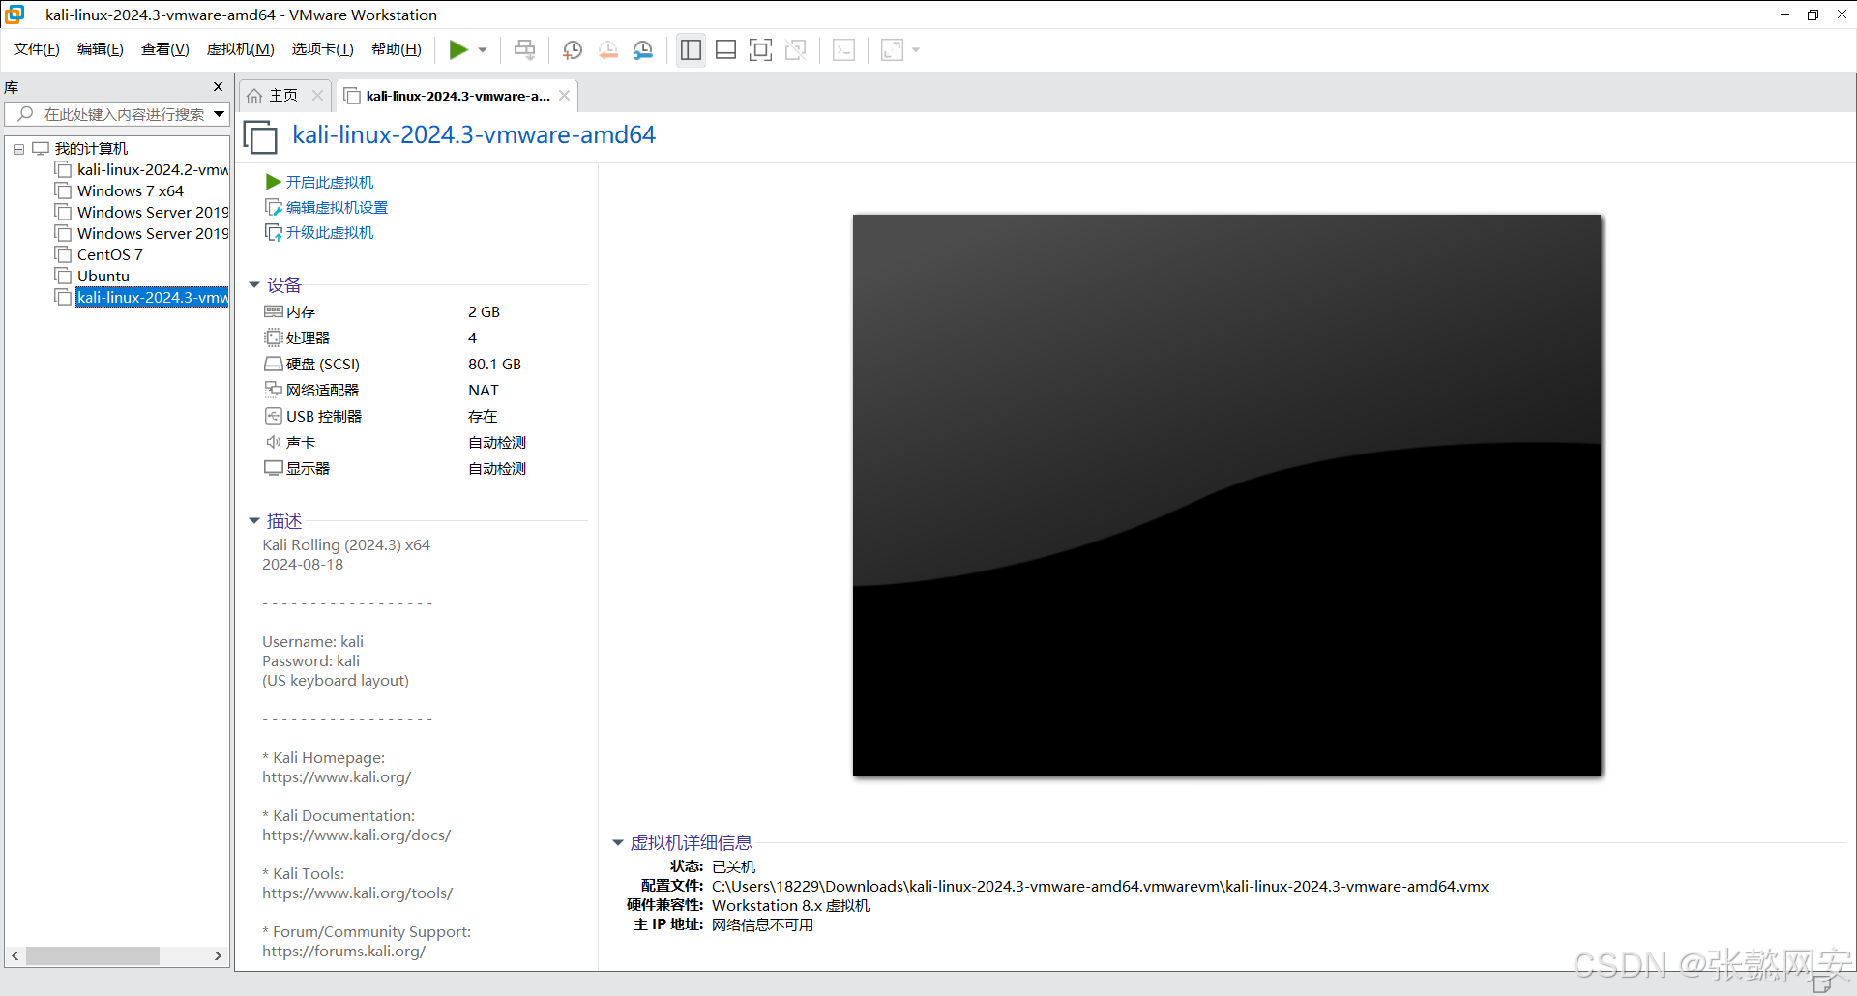Switch to the 主页 tab

[x=283, y=96]
